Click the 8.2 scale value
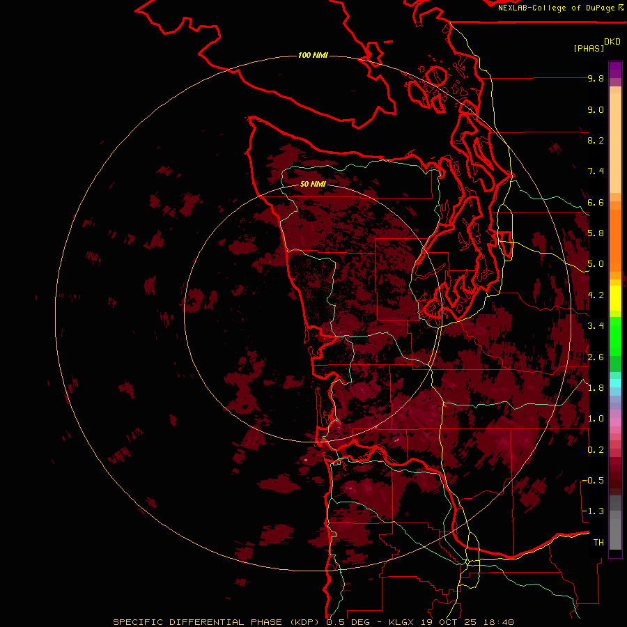The width and height of the screenshot is (627, 627). 596,140
